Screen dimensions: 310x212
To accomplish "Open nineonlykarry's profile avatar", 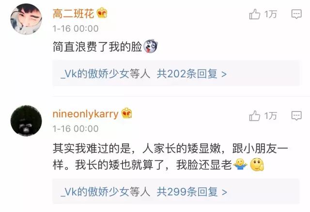I will (x=26, y=121).
